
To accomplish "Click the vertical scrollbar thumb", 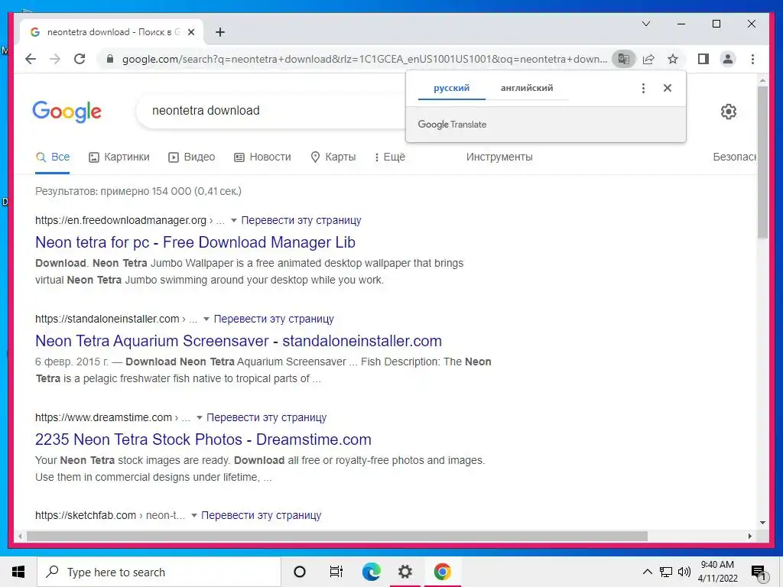I will tap(762, 162).
